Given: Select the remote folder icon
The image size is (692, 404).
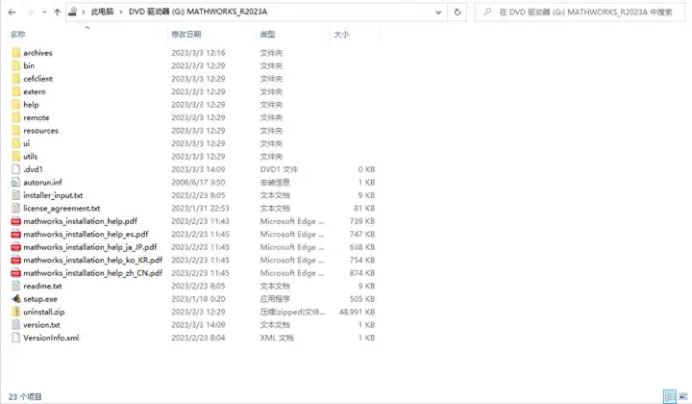Looking at the screenshot, I should point(16,117).
